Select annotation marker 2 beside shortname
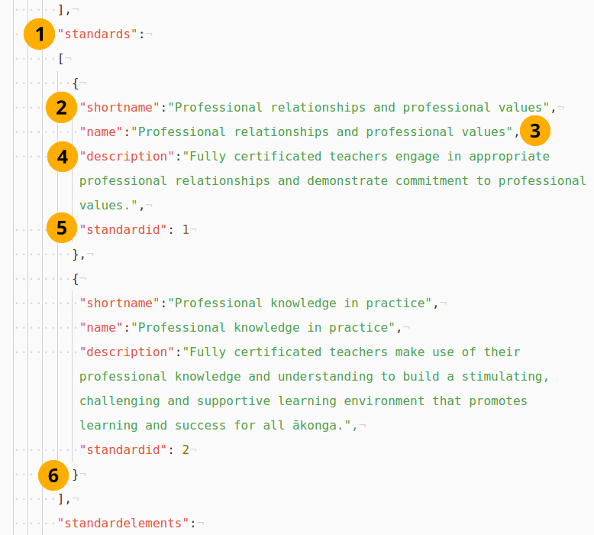Screen dimensions: 594x535 (62, 108)
